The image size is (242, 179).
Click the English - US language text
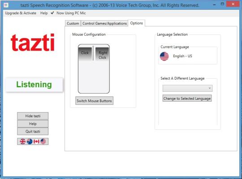tap(182, 56)
